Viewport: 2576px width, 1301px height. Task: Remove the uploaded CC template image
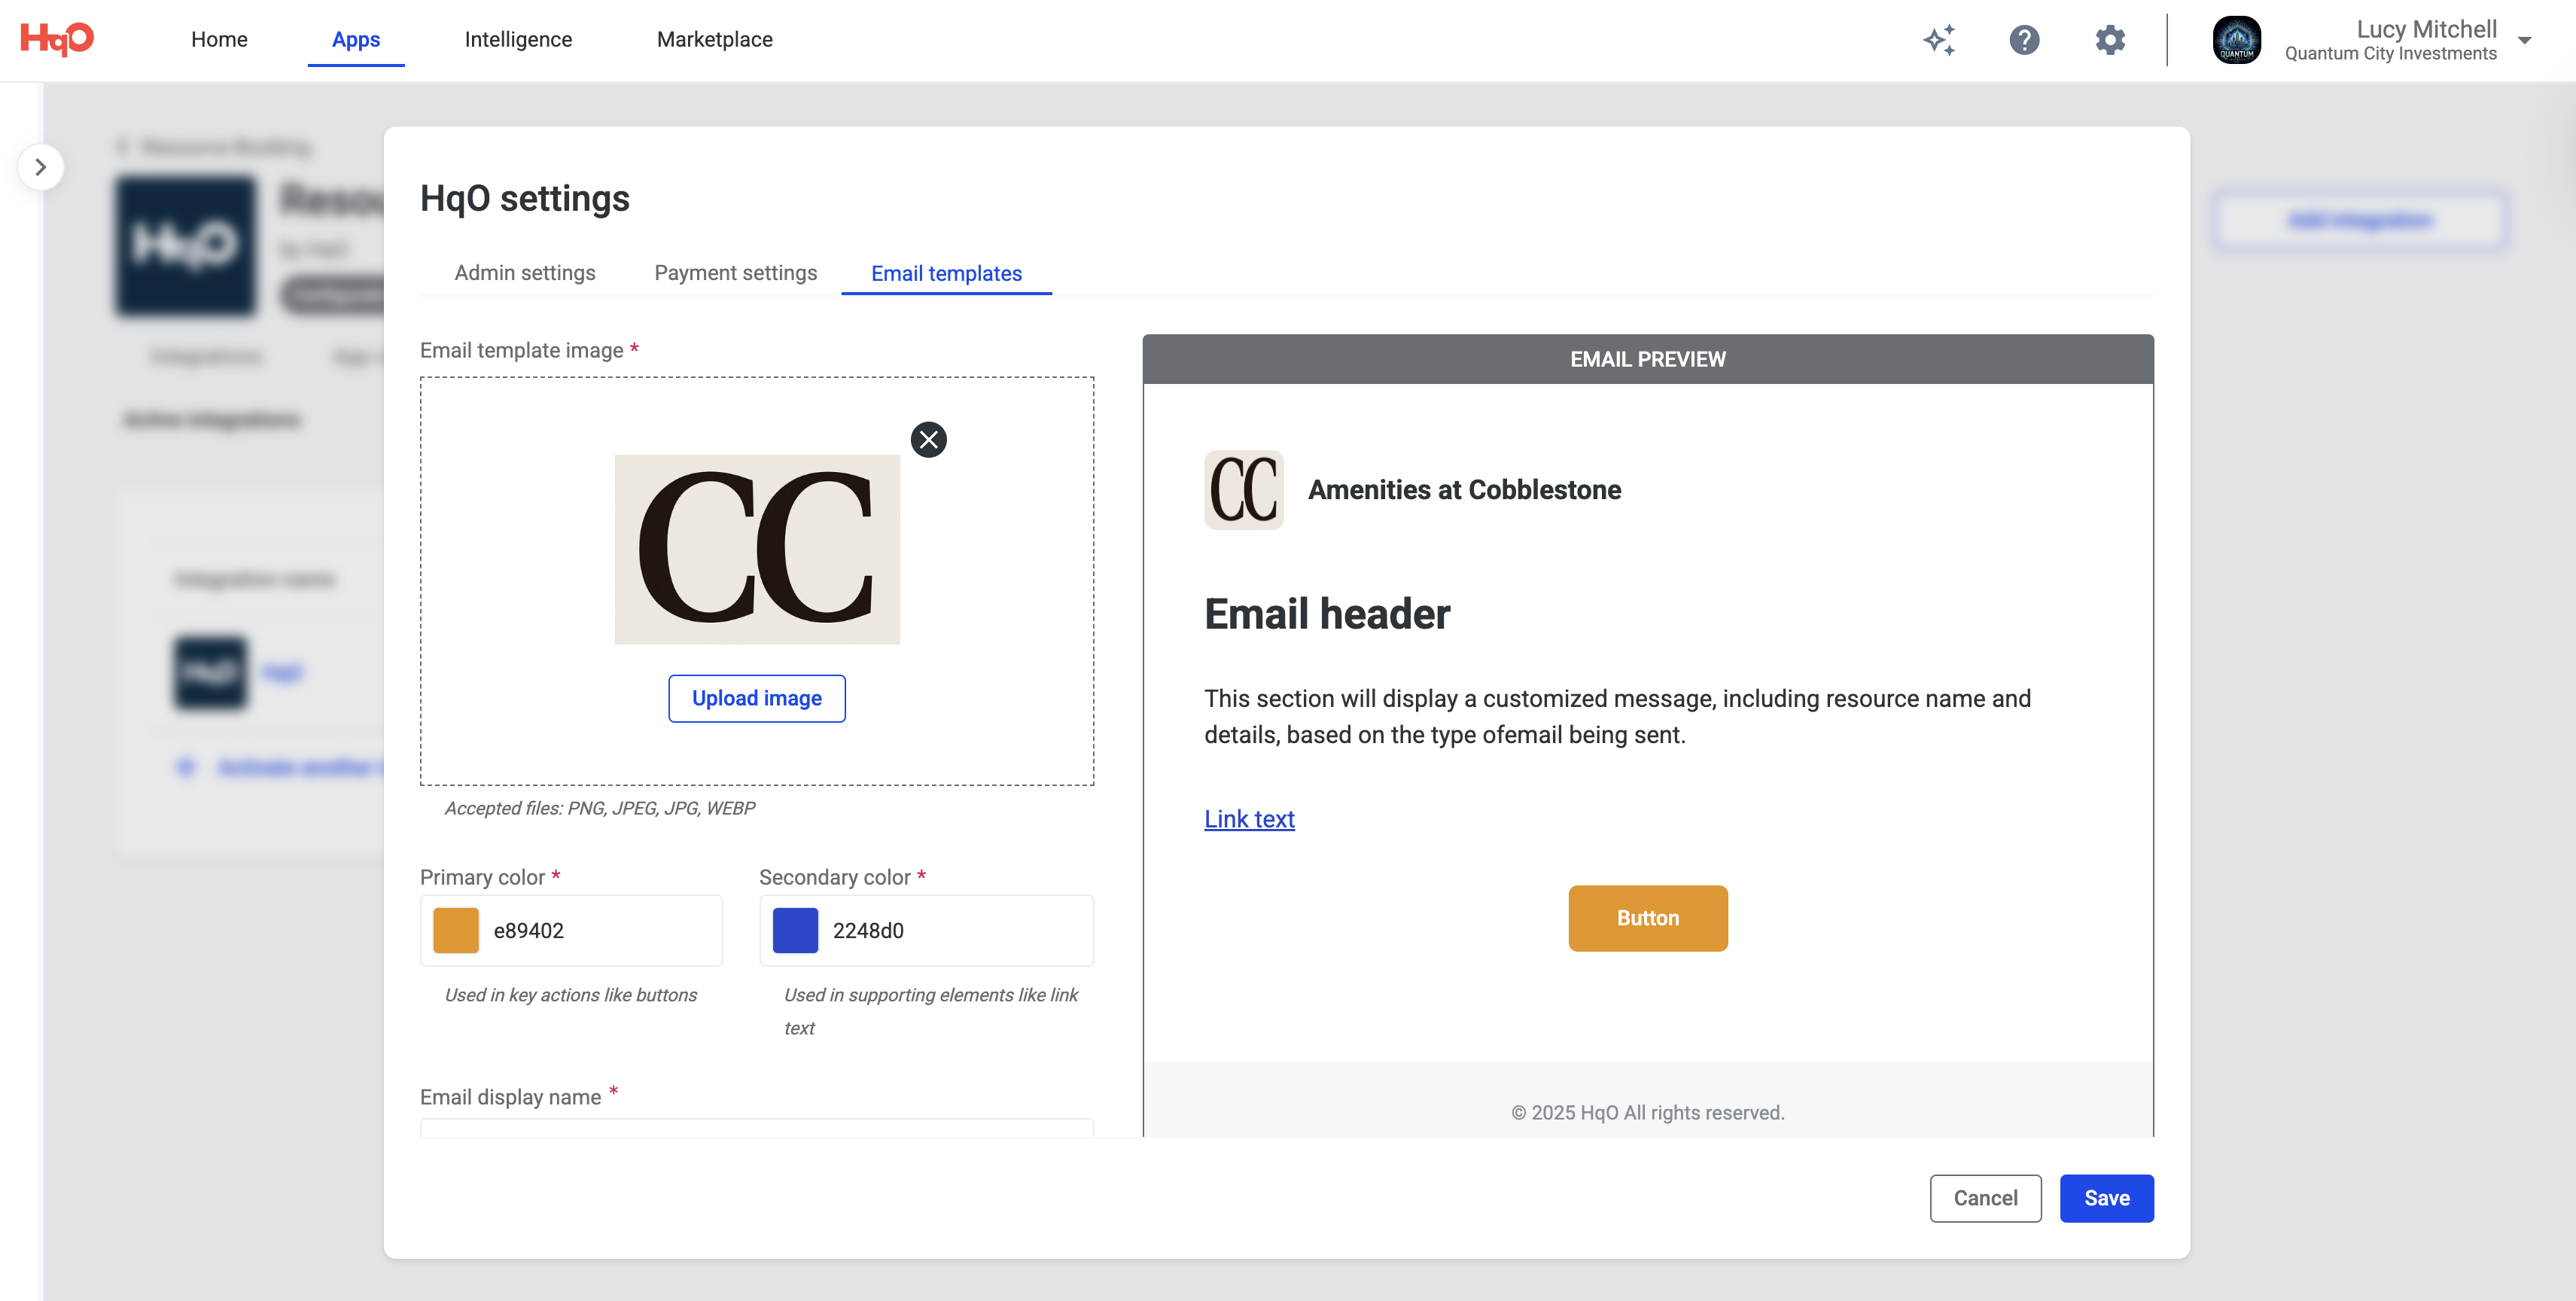[929, 439]
